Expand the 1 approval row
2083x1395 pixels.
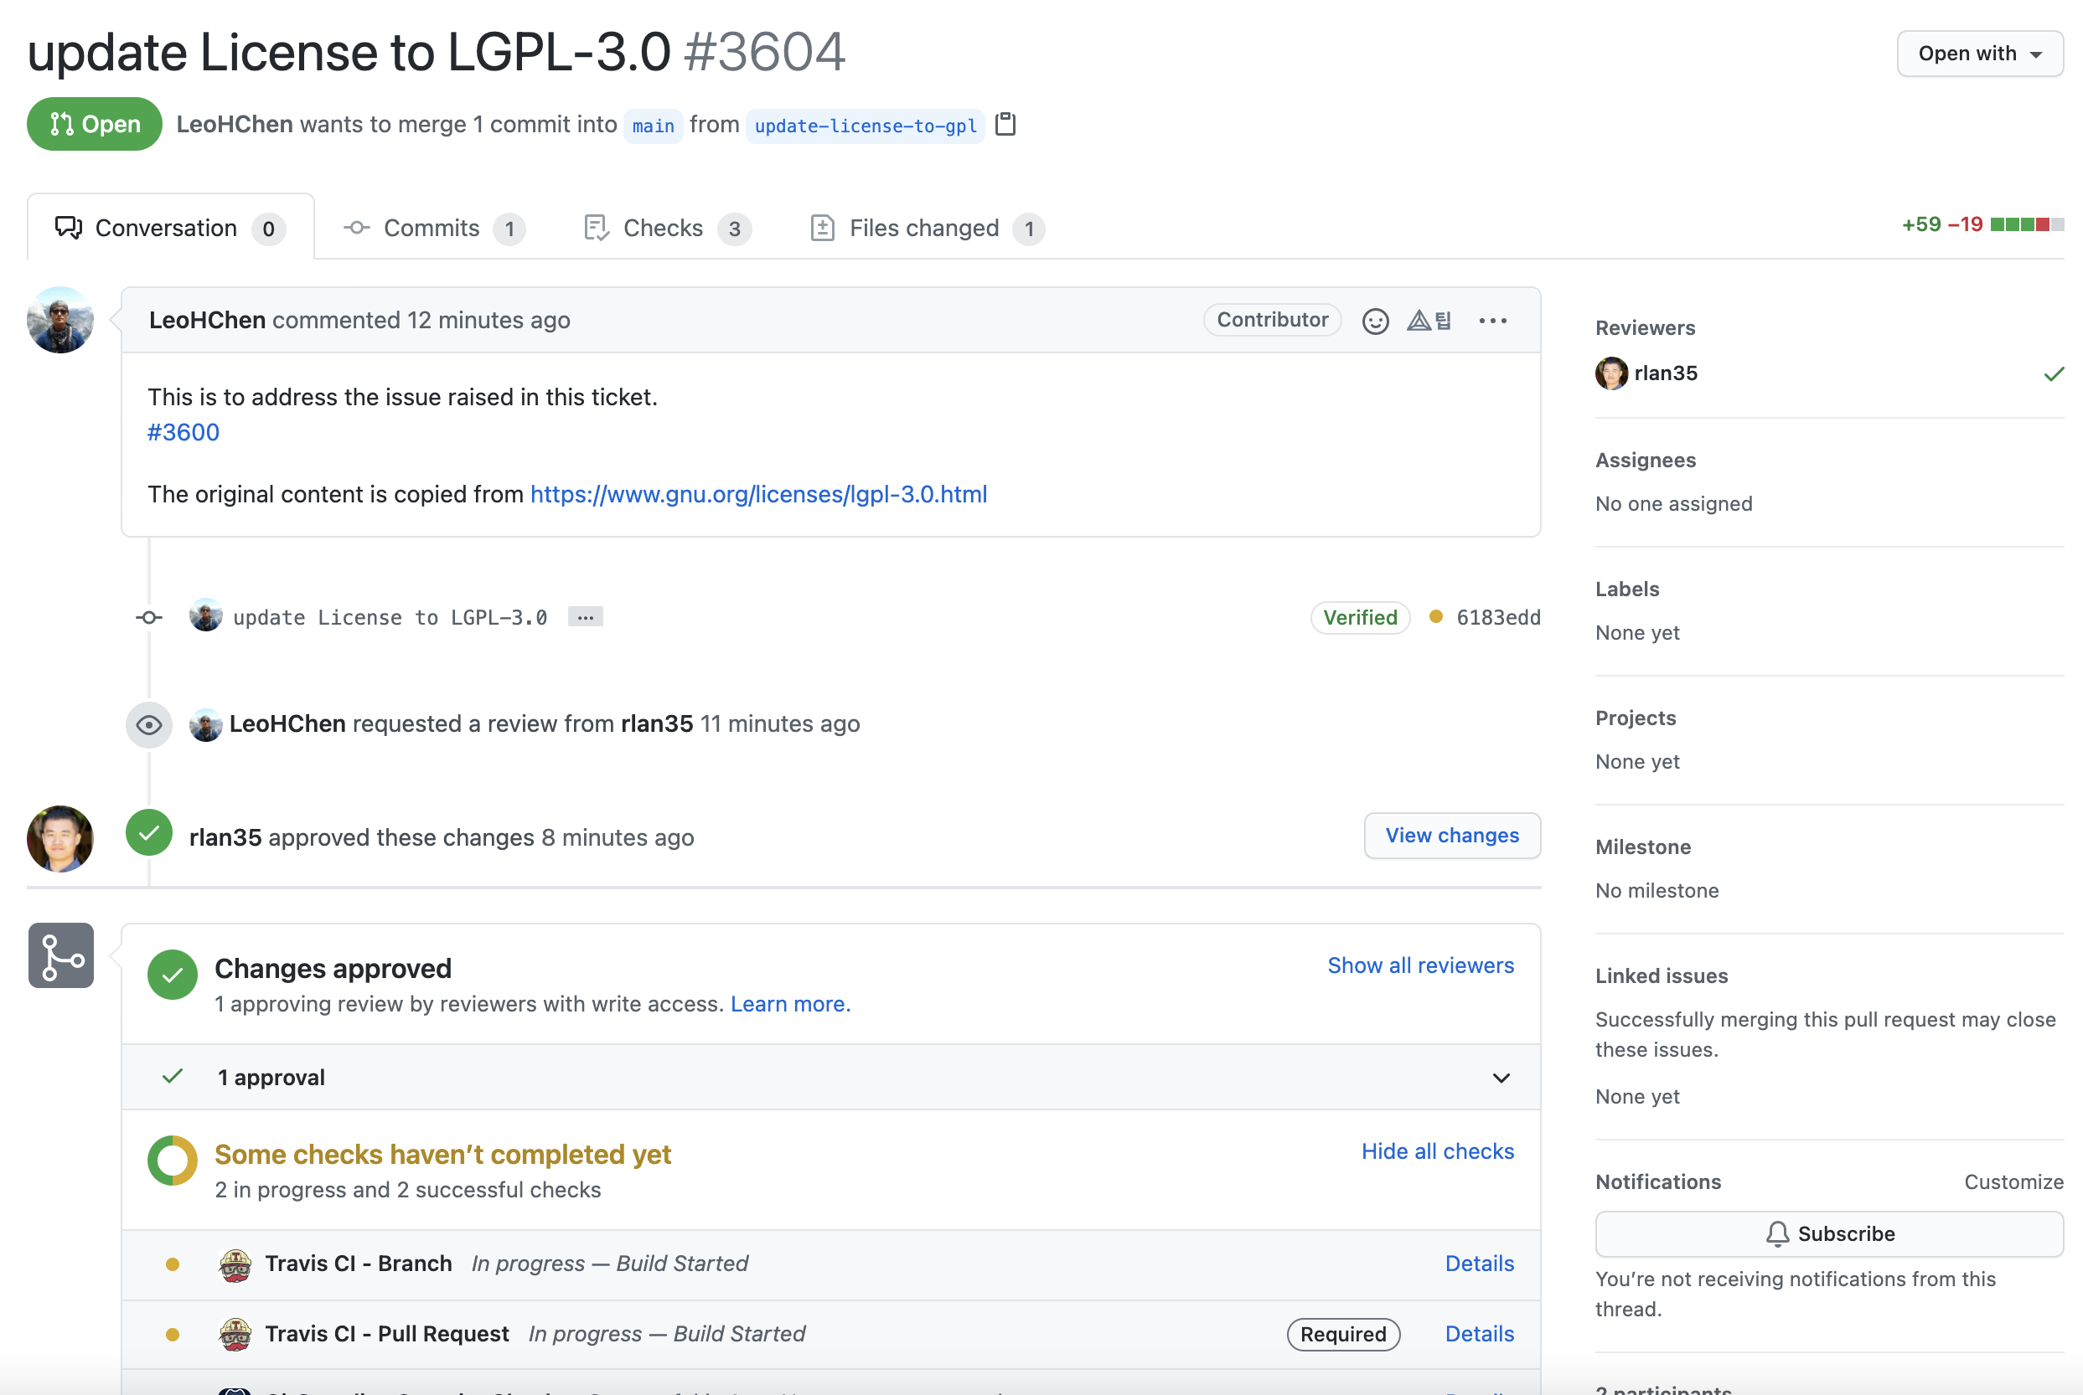point(1501,1078)
